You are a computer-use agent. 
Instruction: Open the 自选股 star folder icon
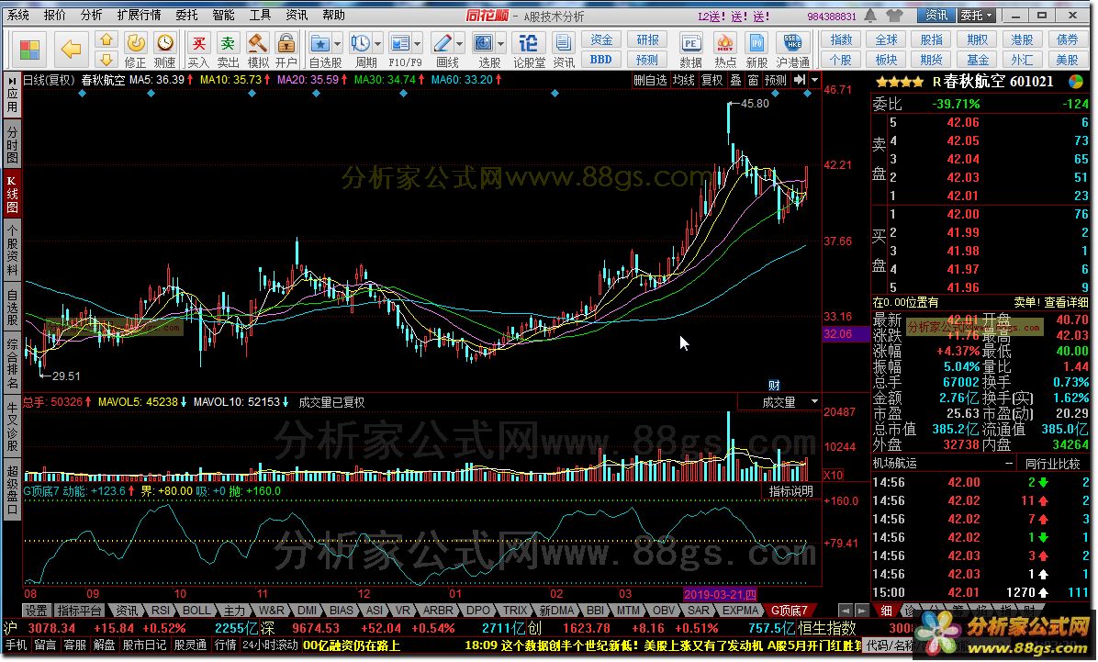pyautogui.click(x=320, y=44)
